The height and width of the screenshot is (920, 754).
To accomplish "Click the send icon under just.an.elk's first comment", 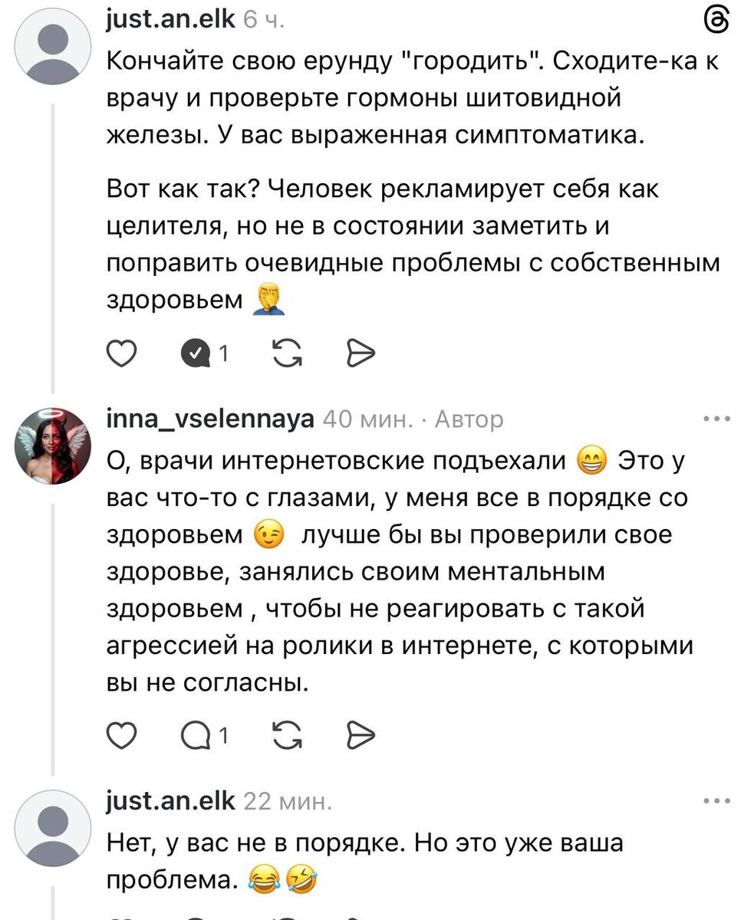I will coord(360,353).
